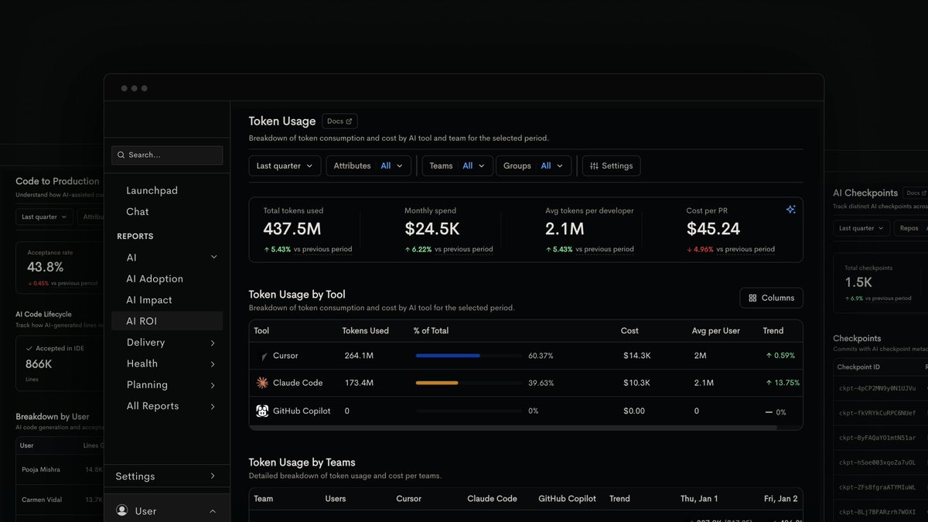Click the Search input field
Viewport: 928px width, 522px height.
[x=167, y=155]
